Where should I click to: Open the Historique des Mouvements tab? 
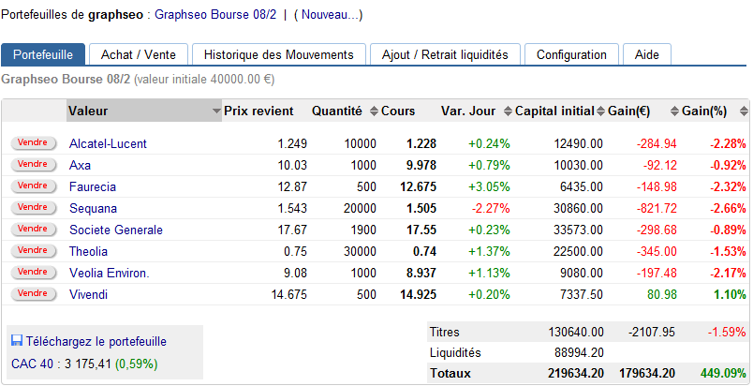click(x=278, y=54)
